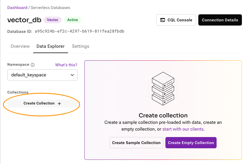The width and height of the screenshot is (245, 164).
Task: Open Connection Details
Action: (220, 20)
